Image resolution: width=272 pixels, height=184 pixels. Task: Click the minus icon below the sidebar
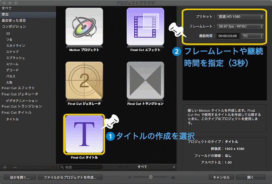(15, 167)
